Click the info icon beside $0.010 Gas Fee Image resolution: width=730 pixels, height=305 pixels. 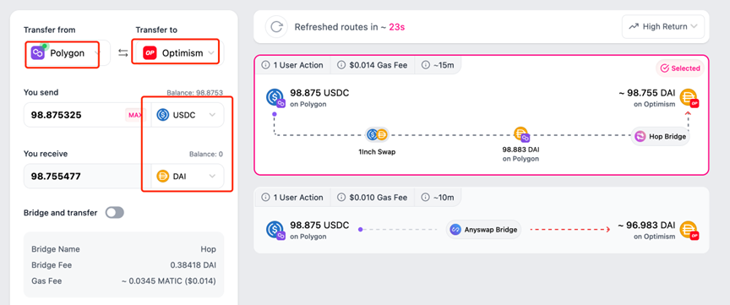pos(341,198)
